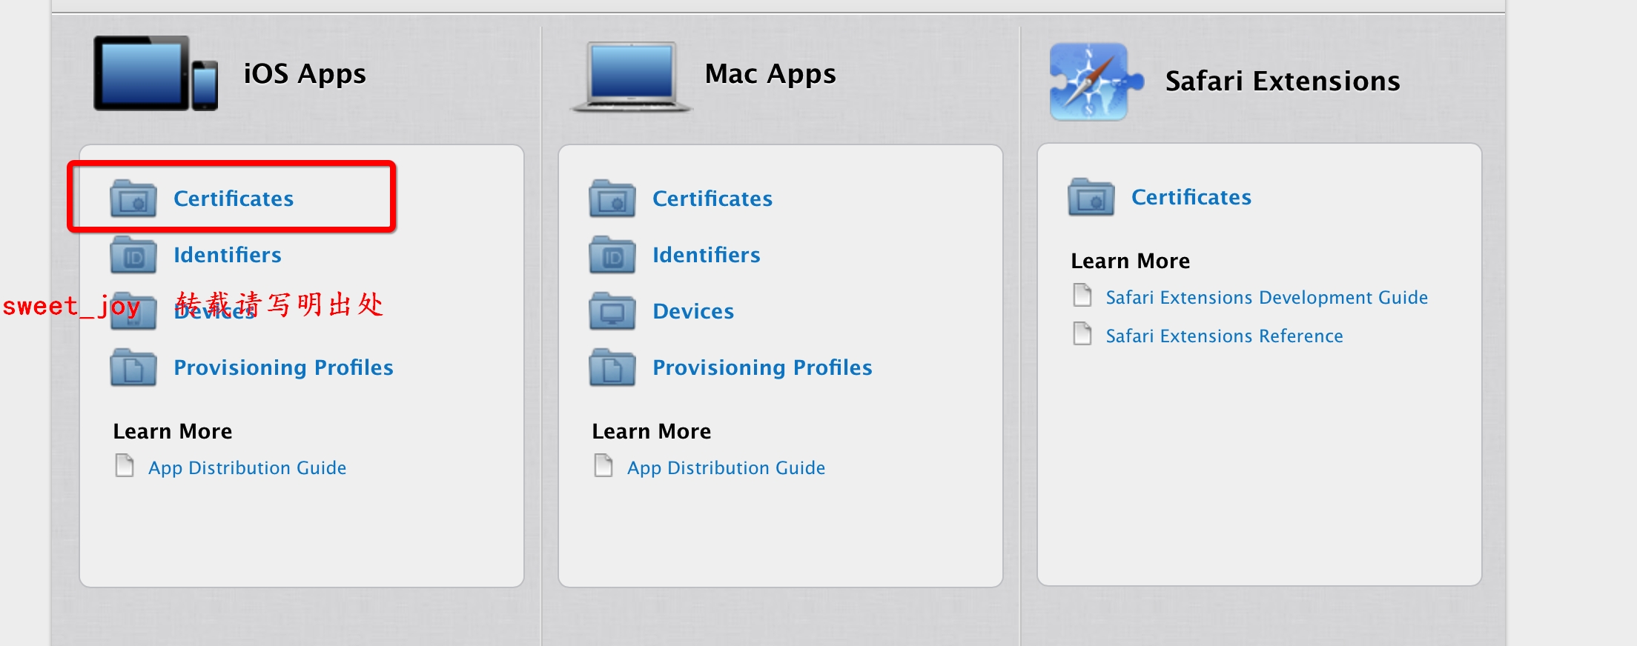Open iOS Apps Identifiers folder icon
This screenshot has width=1637, height=646.
[133, 255]
